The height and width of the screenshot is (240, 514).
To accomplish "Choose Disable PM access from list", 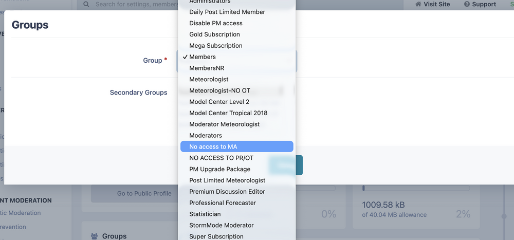I will pos(216,23).
